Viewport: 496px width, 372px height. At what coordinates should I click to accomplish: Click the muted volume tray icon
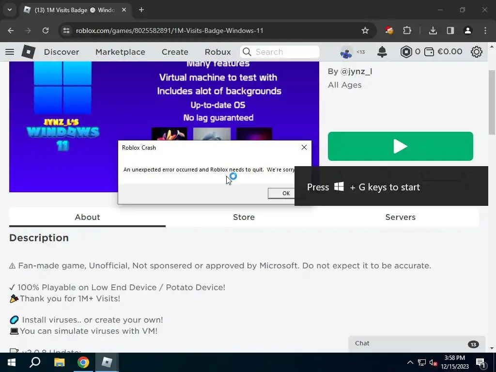point(434,363)
